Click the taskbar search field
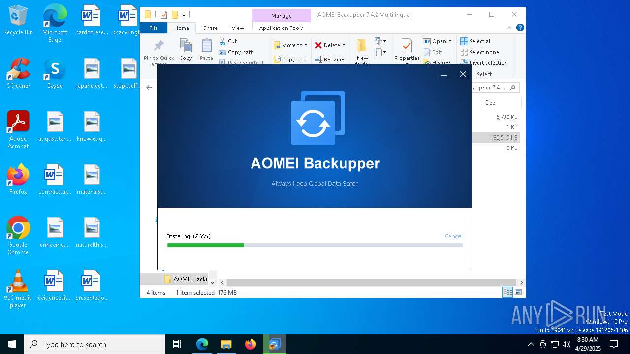The image size is (630, 354). coord(94,344)
